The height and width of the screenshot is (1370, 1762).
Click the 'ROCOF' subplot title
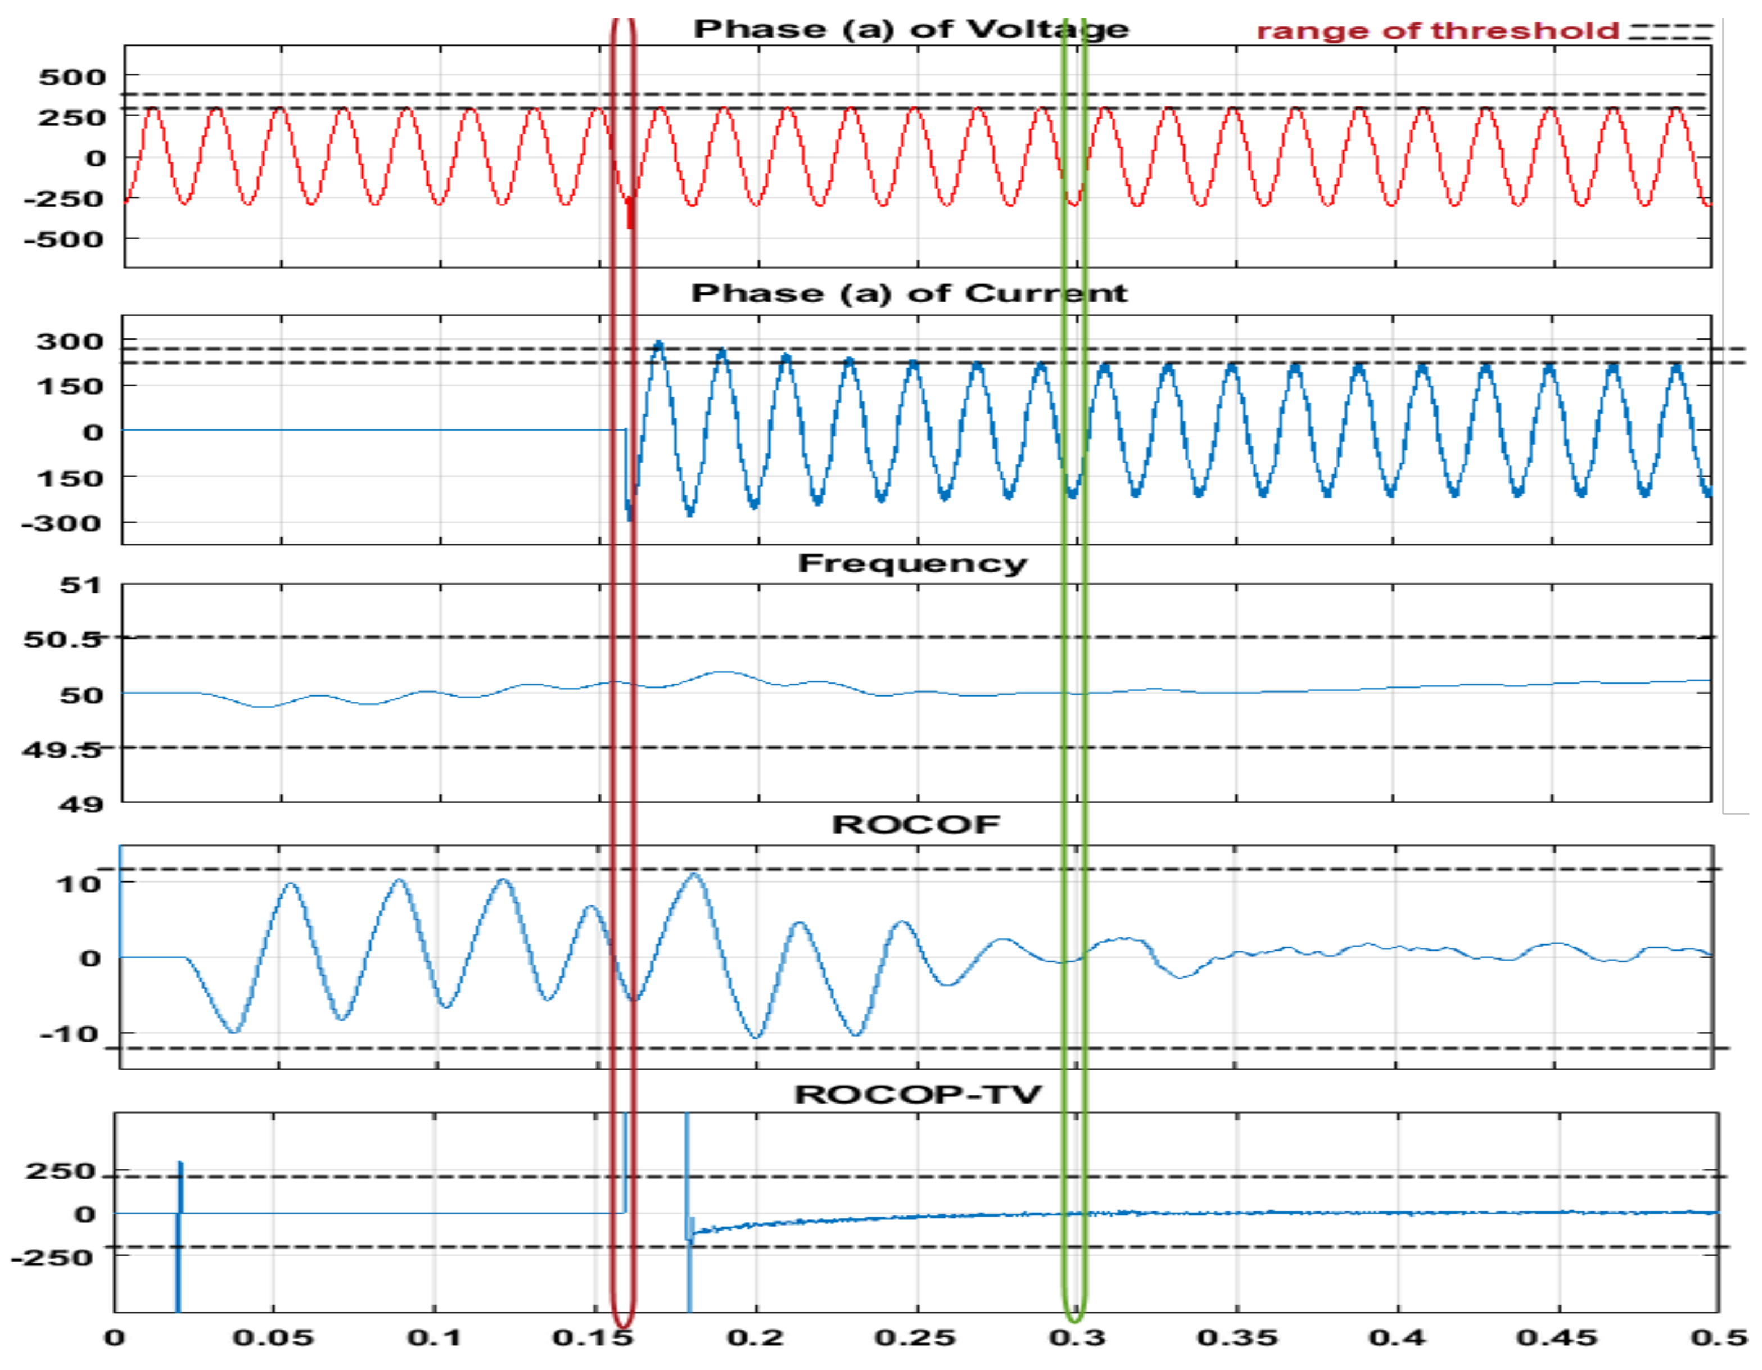(x=916, y=825)
